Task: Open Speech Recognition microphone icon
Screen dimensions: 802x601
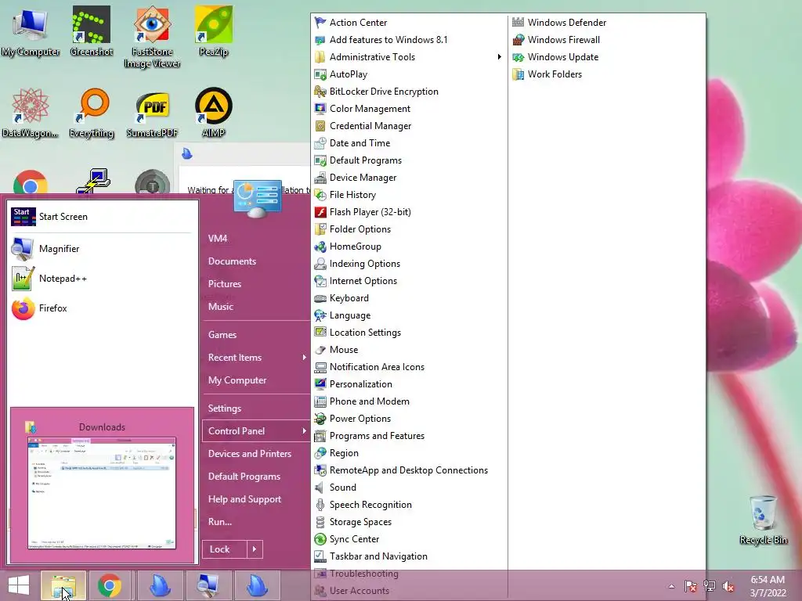Action: click(x=320, y=505)
